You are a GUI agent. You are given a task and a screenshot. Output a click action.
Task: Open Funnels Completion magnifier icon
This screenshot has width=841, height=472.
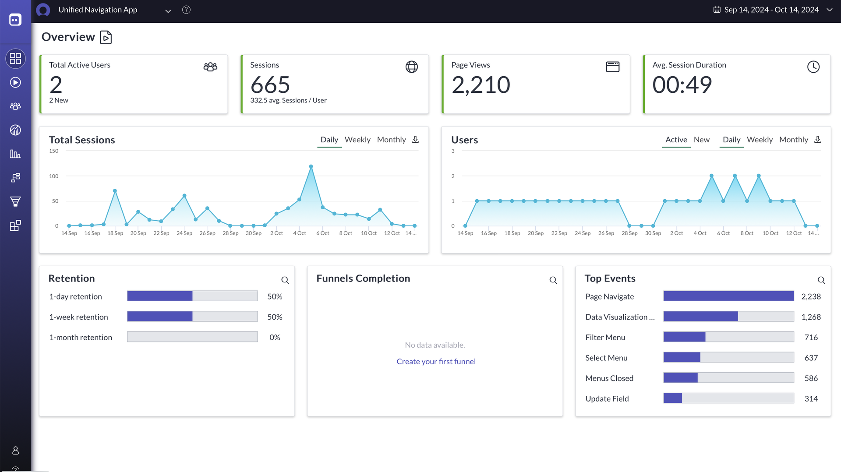click(553, 280)
